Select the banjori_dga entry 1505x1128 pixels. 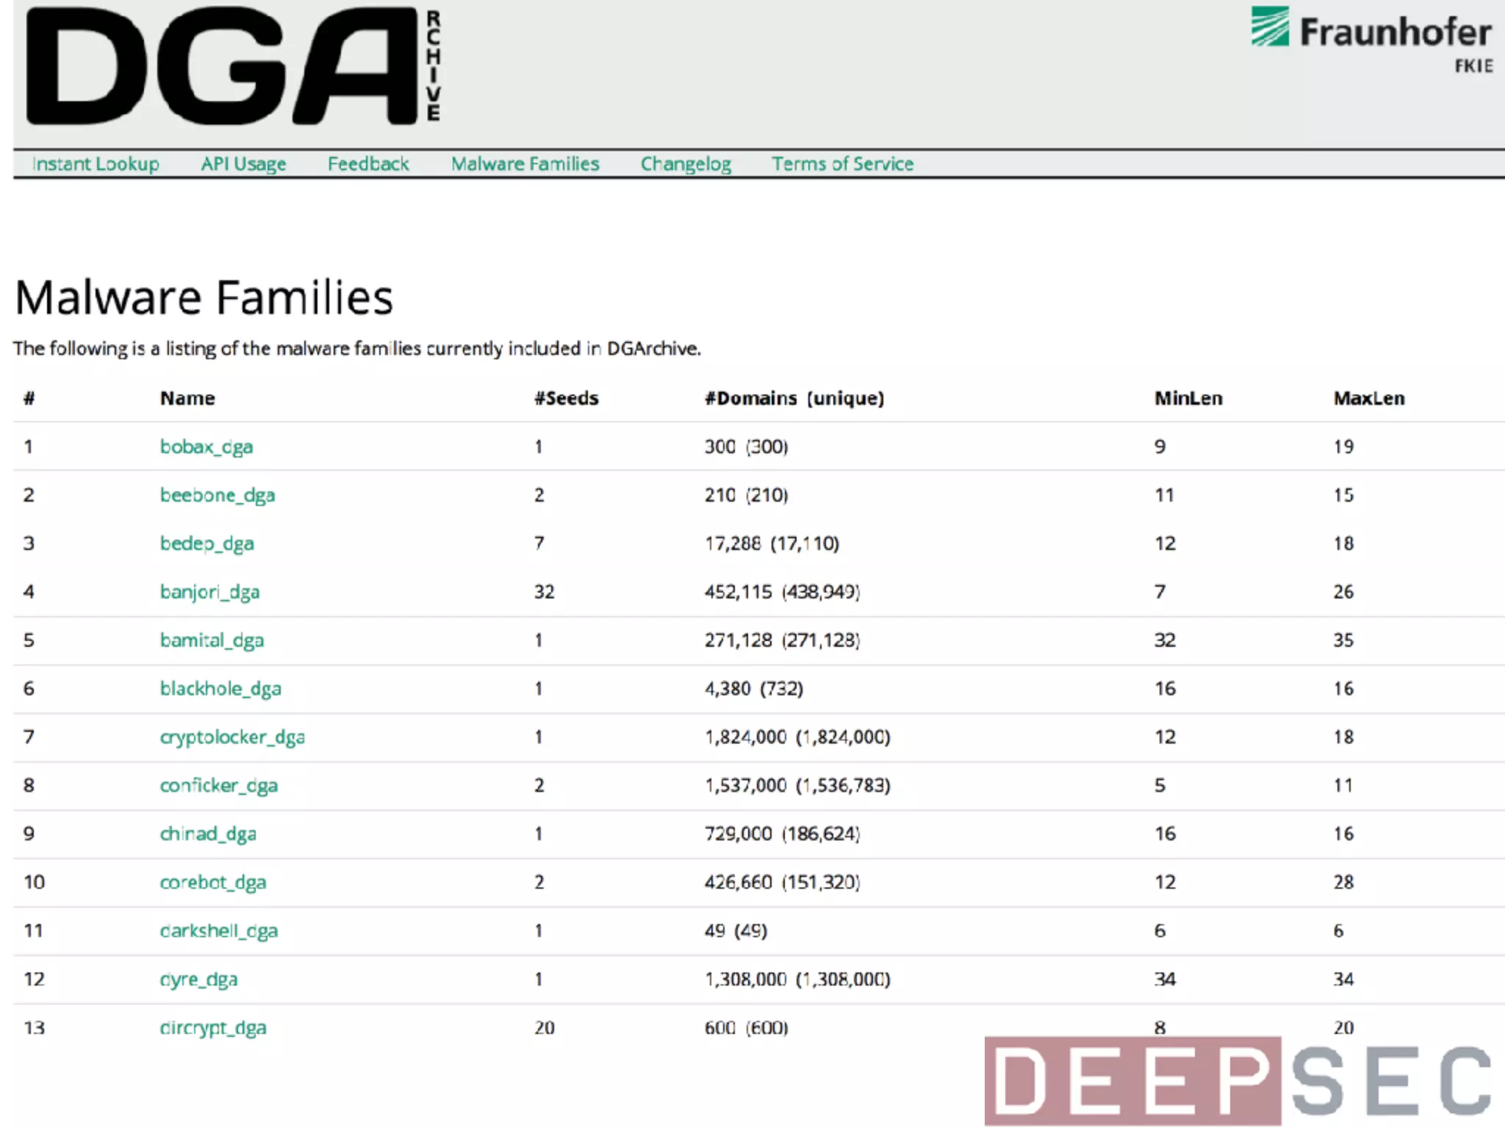click(x=209, y=592)
